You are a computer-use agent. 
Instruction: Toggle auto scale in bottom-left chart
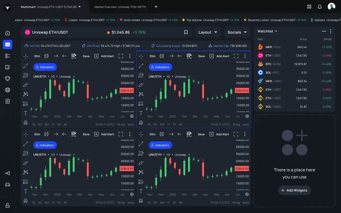[131, 202]
